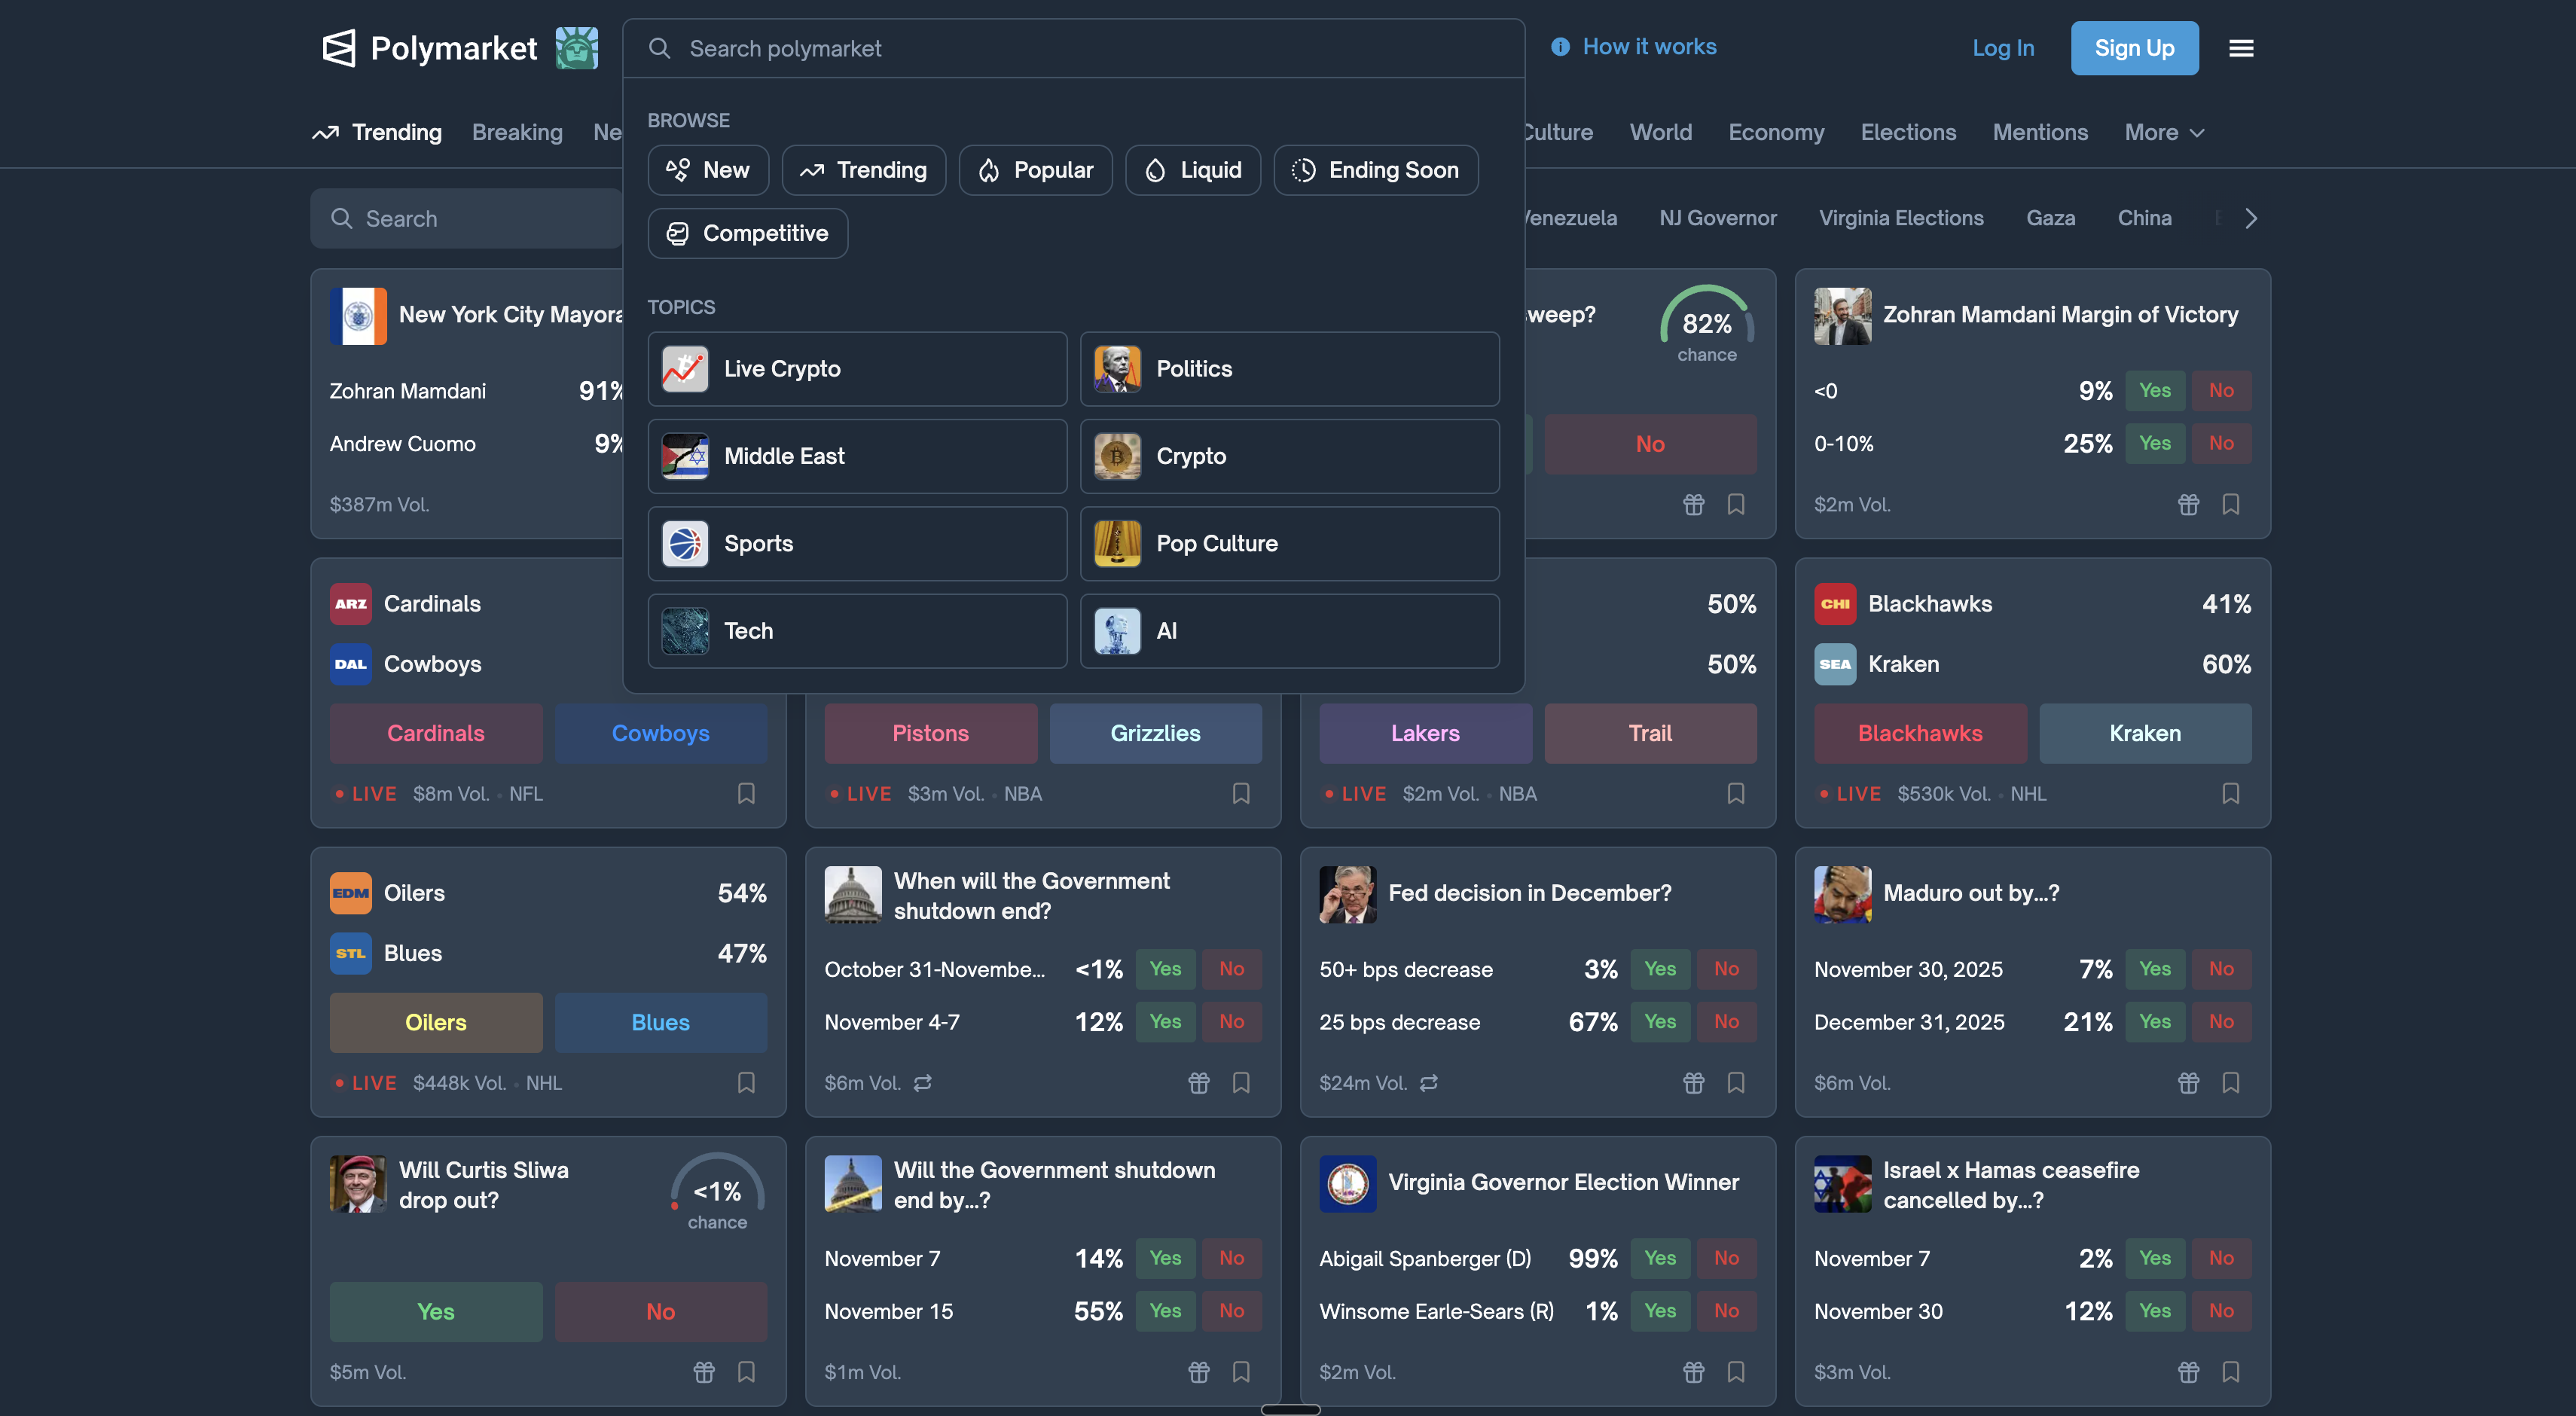Click the gift icon on Fed decision card
The image size is (2576, 1416).
tap(1693, 1083)
